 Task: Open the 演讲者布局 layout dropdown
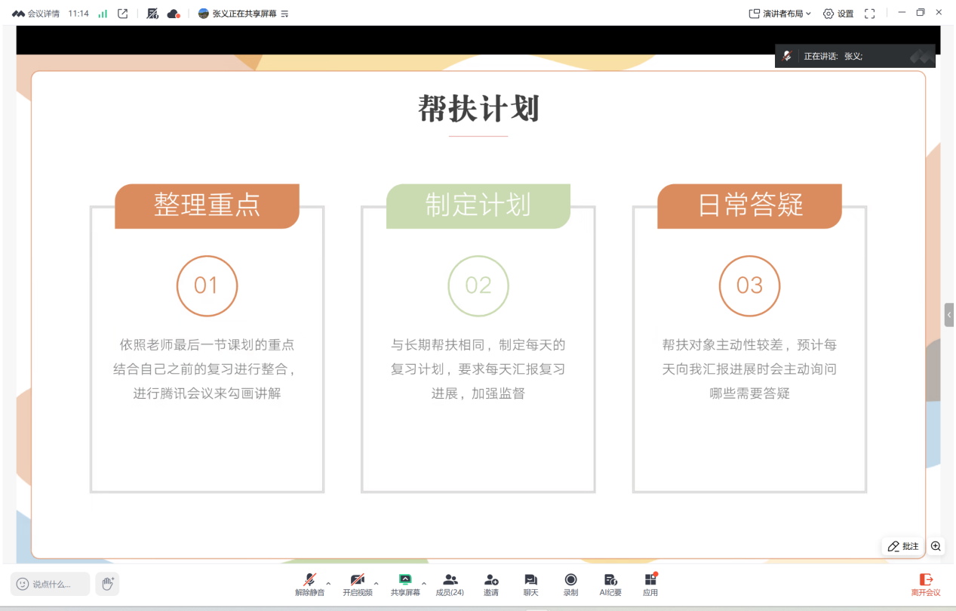tap(779, 14)
